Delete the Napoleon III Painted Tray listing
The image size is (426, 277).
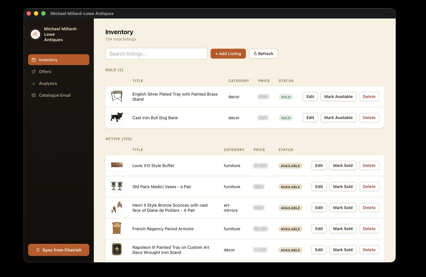click(369, 250)
